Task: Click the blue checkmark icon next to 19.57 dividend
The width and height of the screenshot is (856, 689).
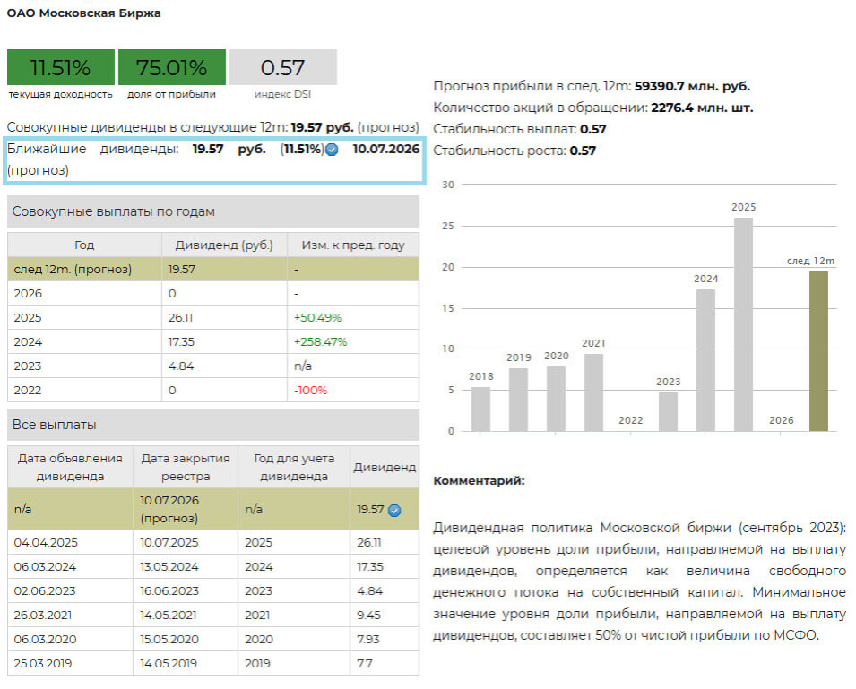Action: [x=394, y=510]
